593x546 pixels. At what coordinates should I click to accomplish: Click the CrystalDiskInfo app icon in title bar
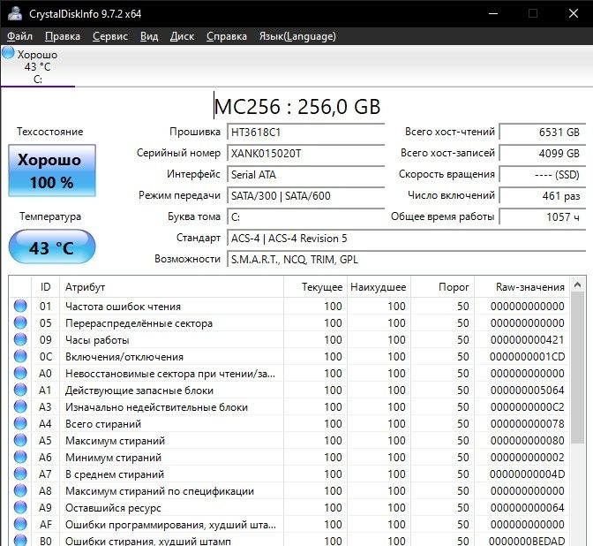[x=15, y=13]
